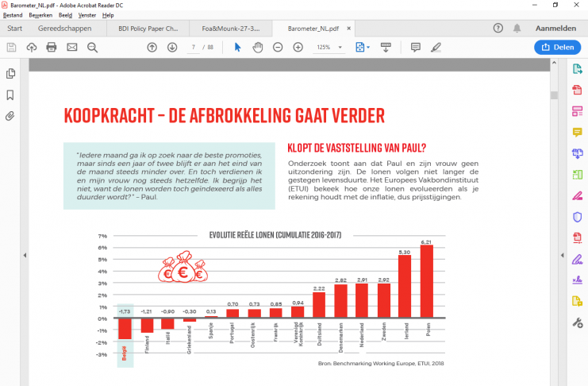The width and height of the screenshot is (588, 386).
Task: Switch to the Foa&Mounk-27-3 tab
Action: 229,28
